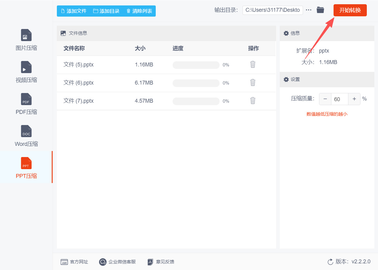The image size is (378, 270).
Task: Open the PDF压缩 section
Action: (x=26, y=104)
